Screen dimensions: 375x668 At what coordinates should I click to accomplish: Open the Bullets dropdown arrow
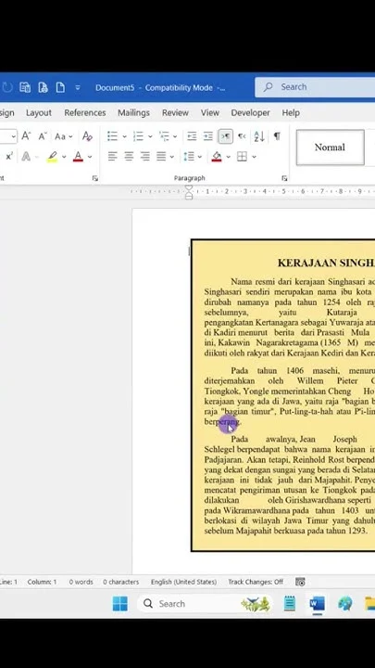tap(125, 136)
